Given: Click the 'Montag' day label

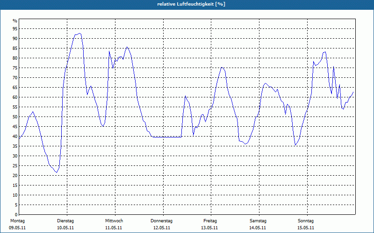Looking at the screenshot, I should coord(17,221).
